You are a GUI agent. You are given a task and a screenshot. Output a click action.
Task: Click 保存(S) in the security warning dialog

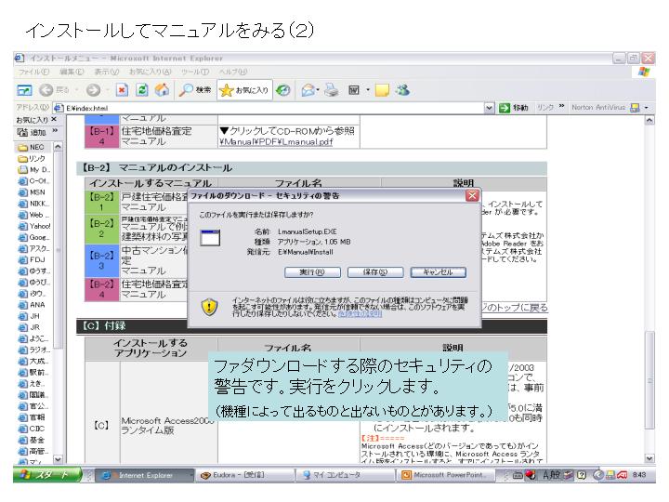[x=375, y=272]
